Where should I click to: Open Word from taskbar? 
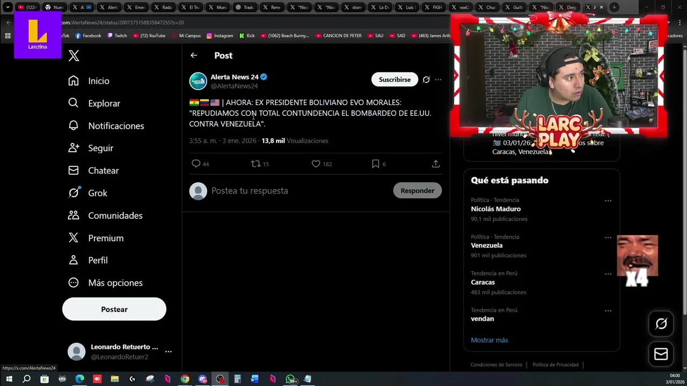255,379
